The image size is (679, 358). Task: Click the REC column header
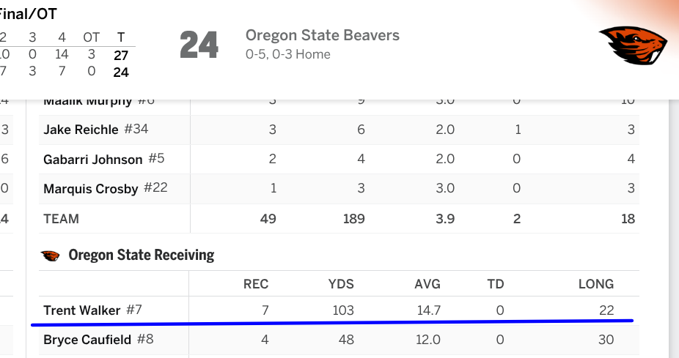tap(256, 284)
